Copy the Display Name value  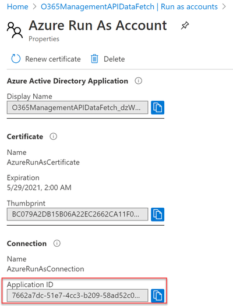(x=157, y=108)
